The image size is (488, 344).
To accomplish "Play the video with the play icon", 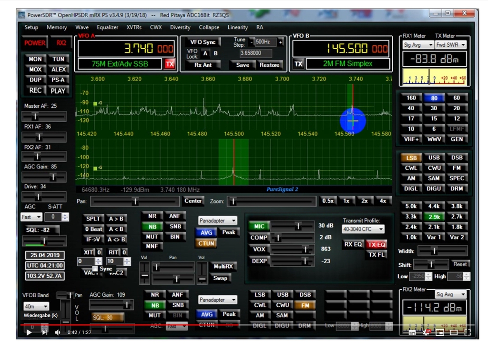I will pyautogui.click(x=29, y=333).
